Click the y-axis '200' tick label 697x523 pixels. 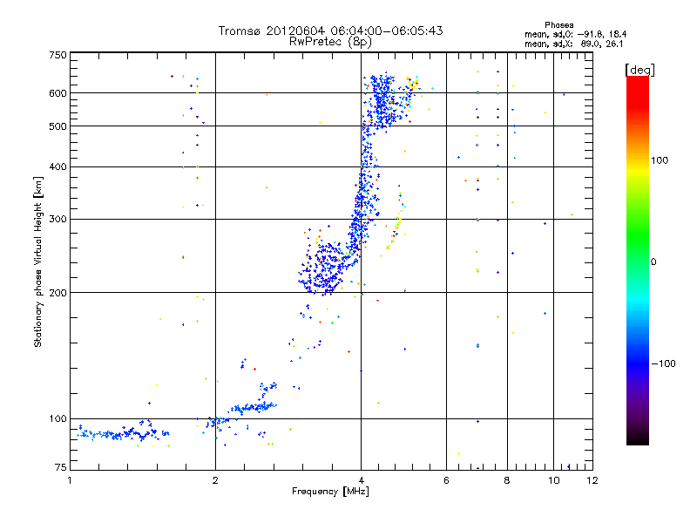point(58,293)
